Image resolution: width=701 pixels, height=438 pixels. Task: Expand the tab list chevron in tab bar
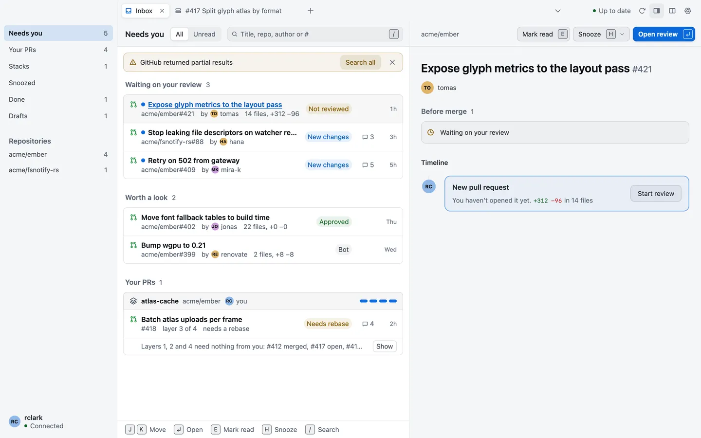[558, 11]
